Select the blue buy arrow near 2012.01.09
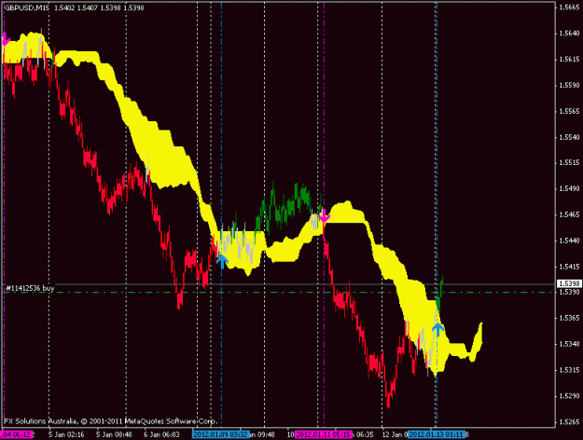 click(x=222, y=261)
